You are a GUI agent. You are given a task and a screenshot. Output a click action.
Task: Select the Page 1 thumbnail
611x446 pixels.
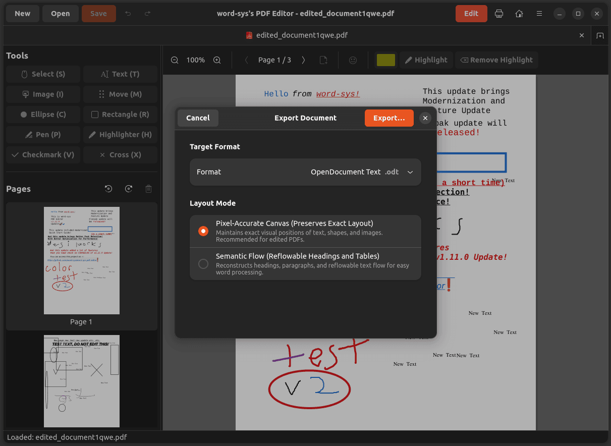coord(82,260)
